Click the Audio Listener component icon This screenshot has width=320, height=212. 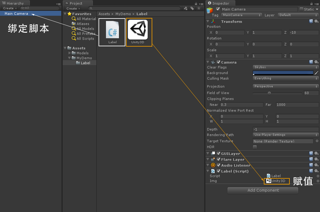click(x=213, y=165)
